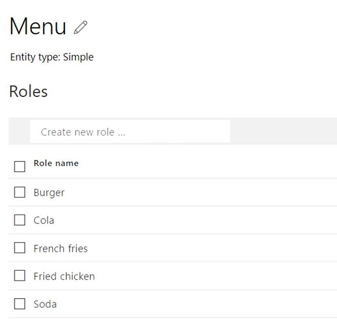Click the Simple entity type value
This screenshot has height=331, width=337.
point(78,57)
